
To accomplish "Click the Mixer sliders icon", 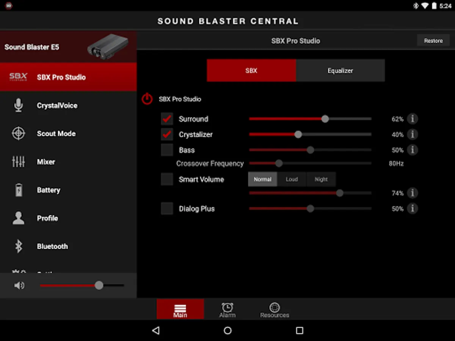I will click(x=18, y=162).
